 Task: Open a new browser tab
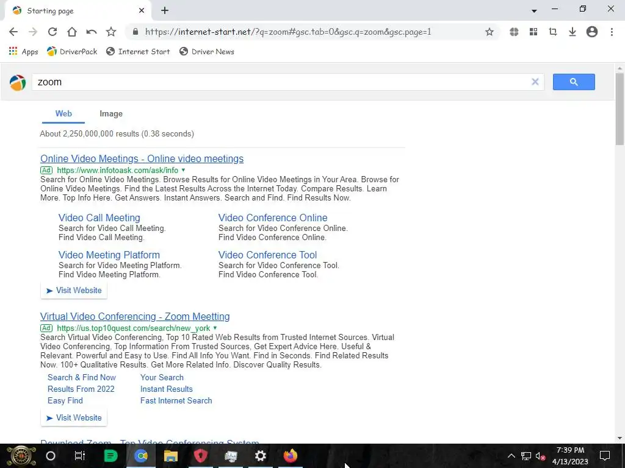(165, 11)
